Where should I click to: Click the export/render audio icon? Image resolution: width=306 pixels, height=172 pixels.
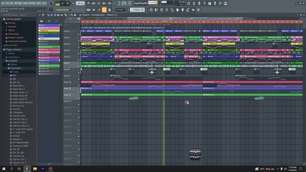coord(215,3)
